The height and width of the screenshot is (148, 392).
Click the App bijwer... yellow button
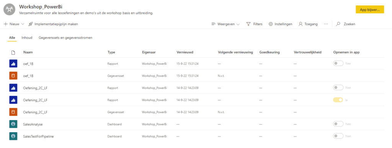click(x=370, y=9)
